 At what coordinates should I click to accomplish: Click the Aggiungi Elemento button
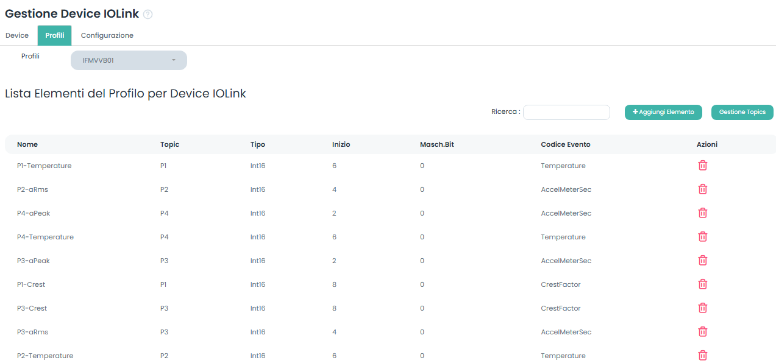tap(663, 112)
